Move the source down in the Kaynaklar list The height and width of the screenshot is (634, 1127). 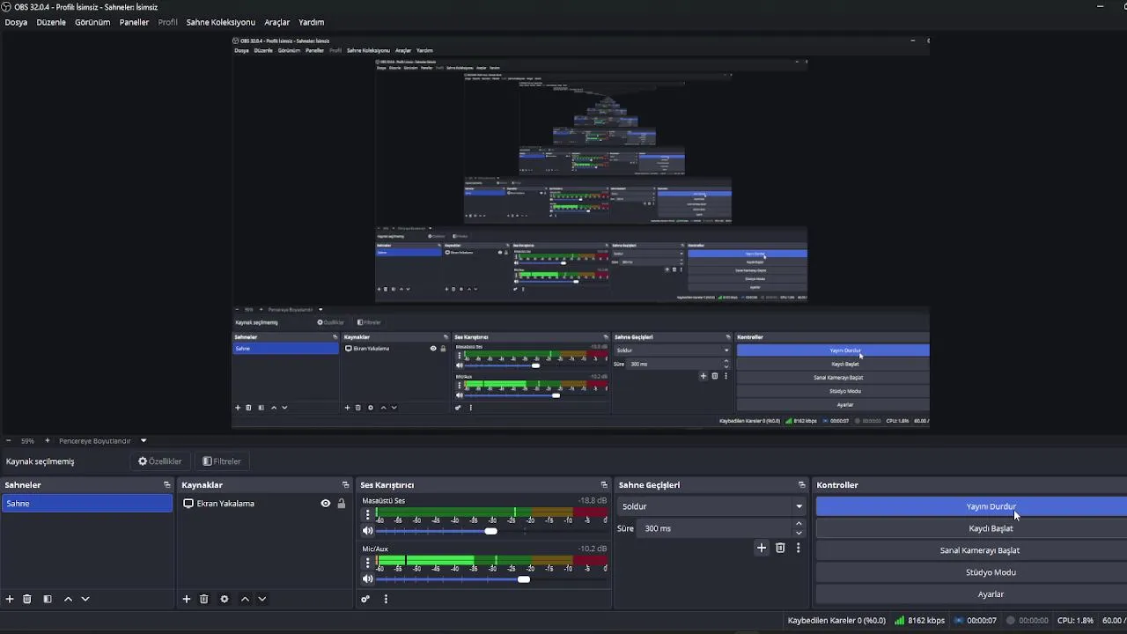[x=261, y=599]
